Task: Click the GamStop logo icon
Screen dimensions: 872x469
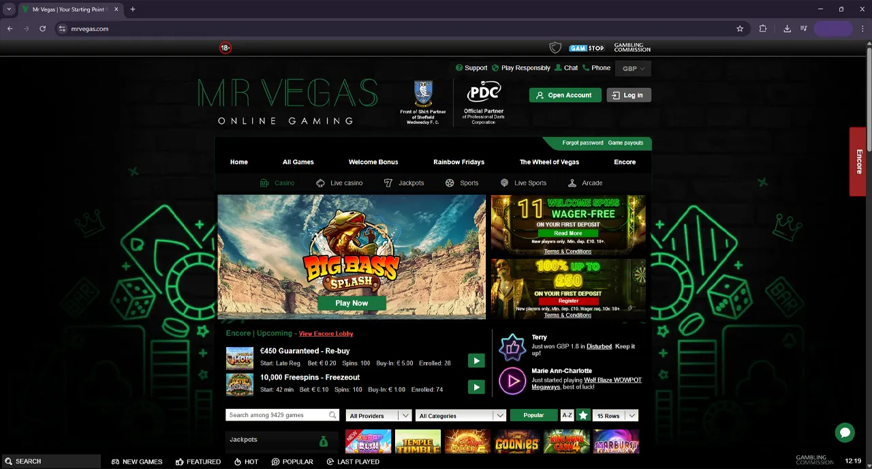Action: (x=587, y=48)
